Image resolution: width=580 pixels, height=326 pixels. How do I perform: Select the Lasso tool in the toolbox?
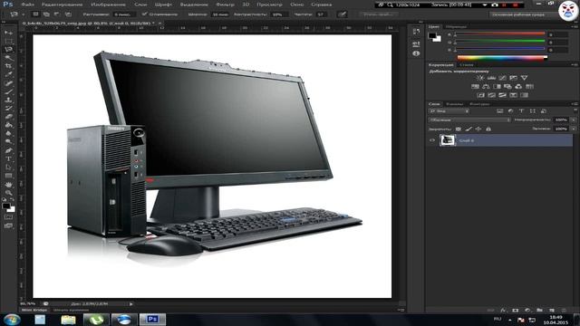coord(8,49)
